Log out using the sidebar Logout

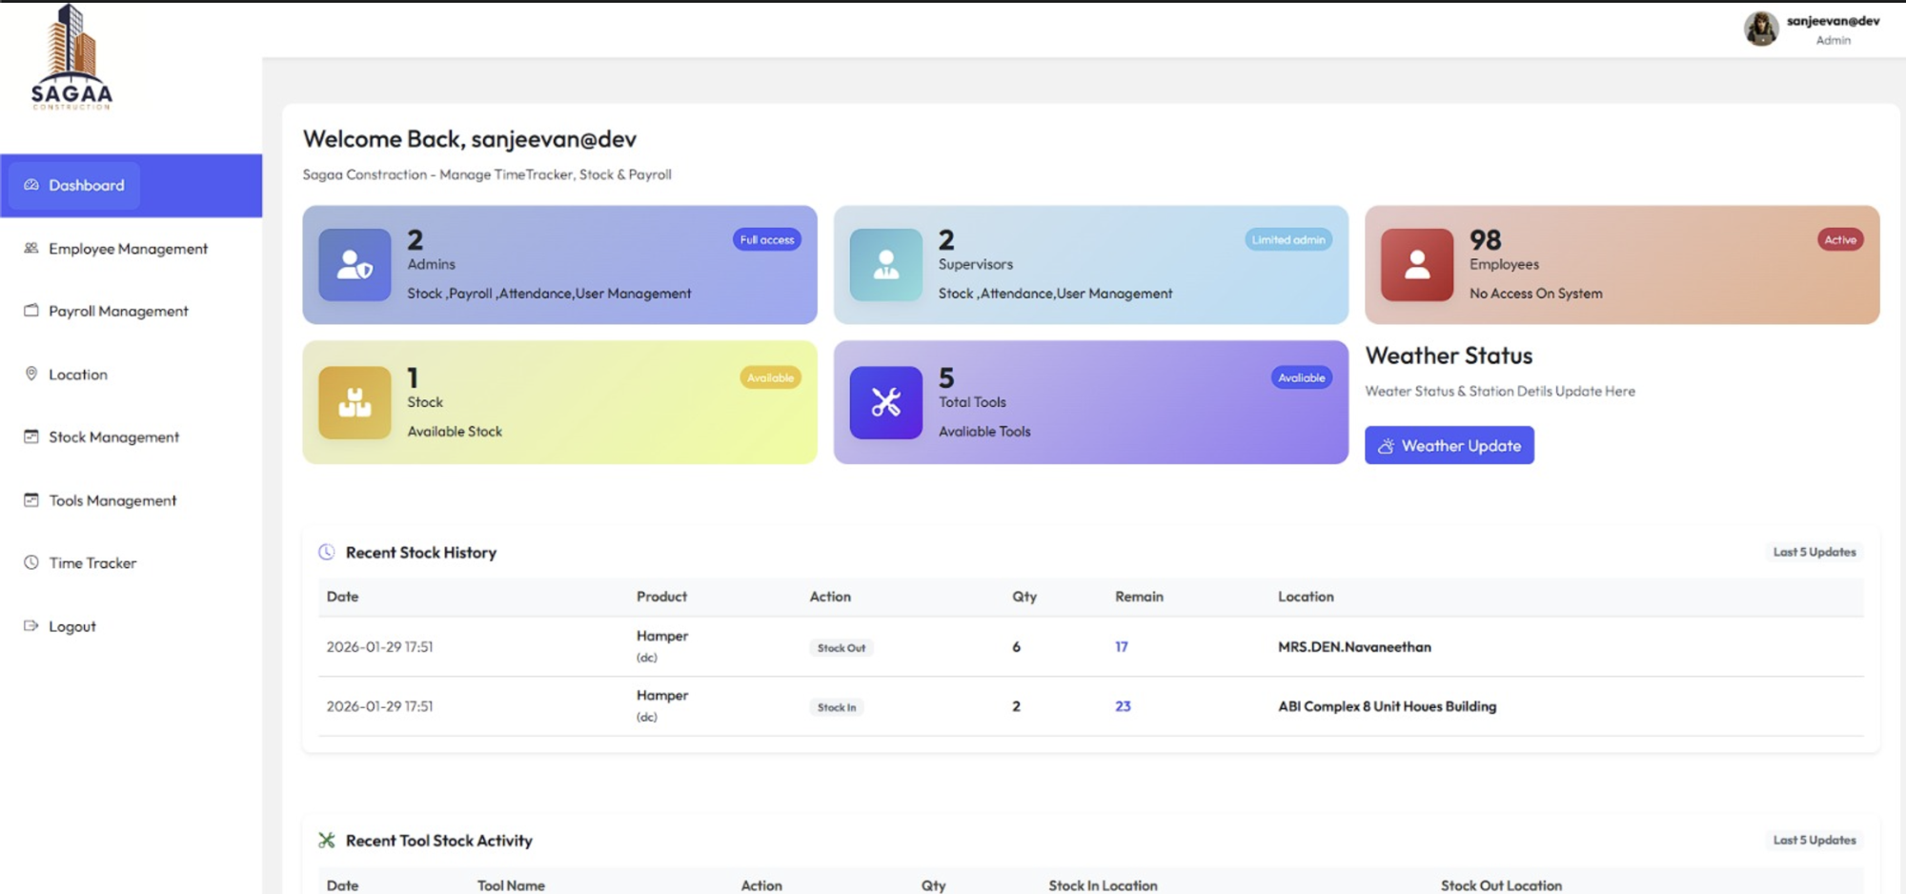[x=72, y=626]
